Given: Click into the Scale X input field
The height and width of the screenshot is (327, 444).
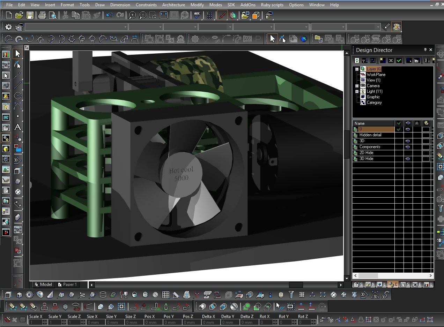Looking at the screenshot, I should 36,322.
